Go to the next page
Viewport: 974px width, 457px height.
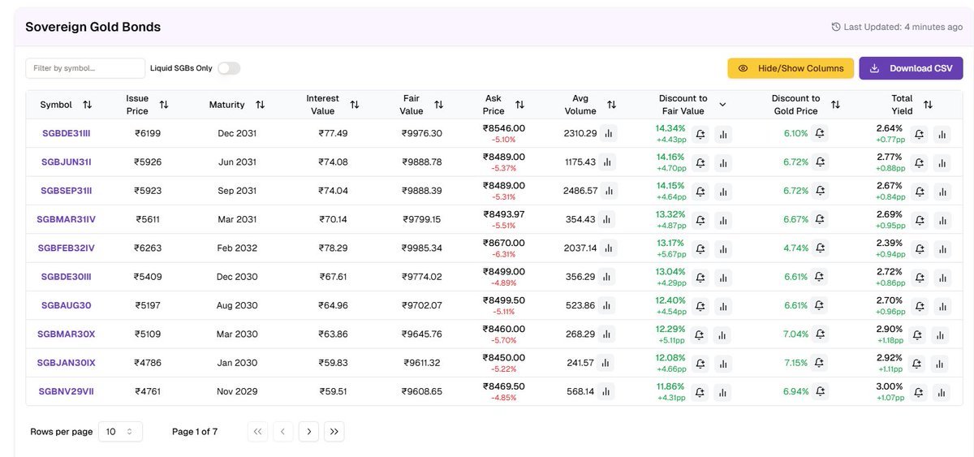308,432
